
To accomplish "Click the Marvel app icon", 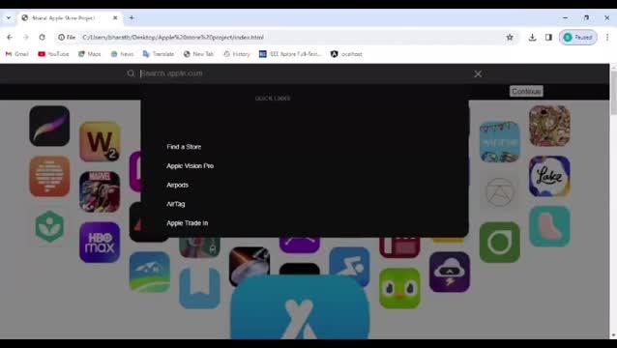I will pyautogui.click(x=100, y=191).
